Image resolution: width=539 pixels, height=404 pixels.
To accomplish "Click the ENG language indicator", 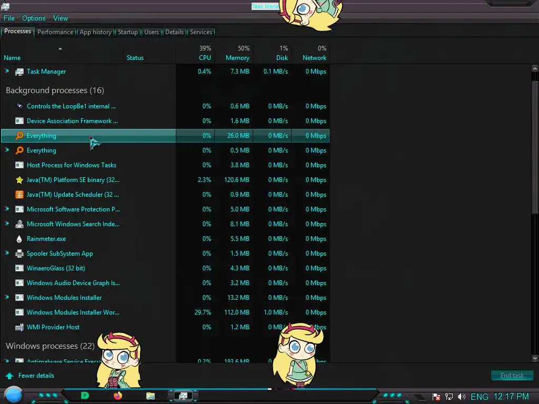I will [479, 397].
